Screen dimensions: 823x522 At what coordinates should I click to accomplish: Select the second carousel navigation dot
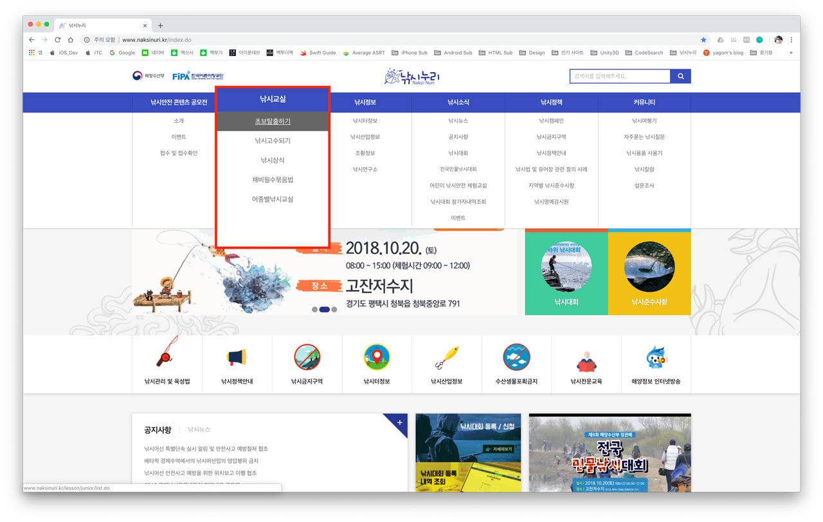[324, 309]
